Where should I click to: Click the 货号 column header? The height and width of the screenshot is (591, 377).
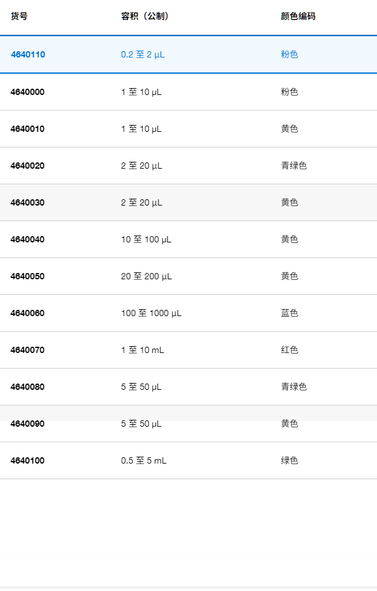coord(19,16)
